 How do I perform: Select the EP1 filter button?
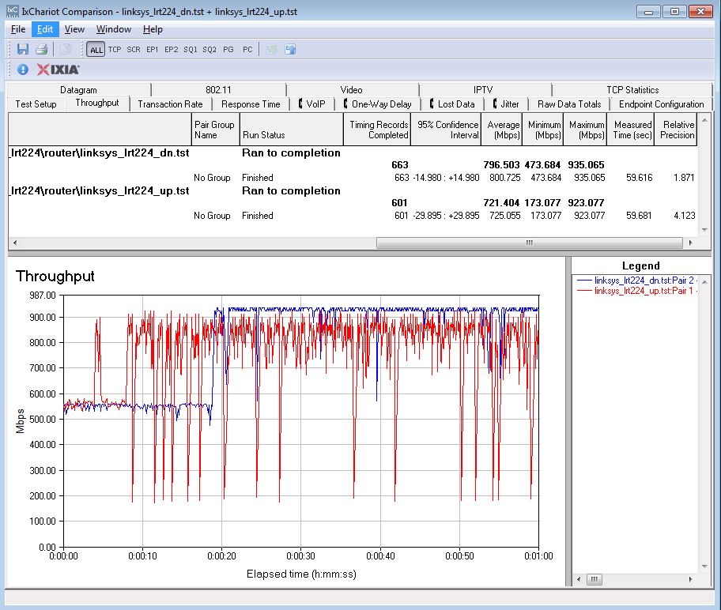(x=153, y=50)
